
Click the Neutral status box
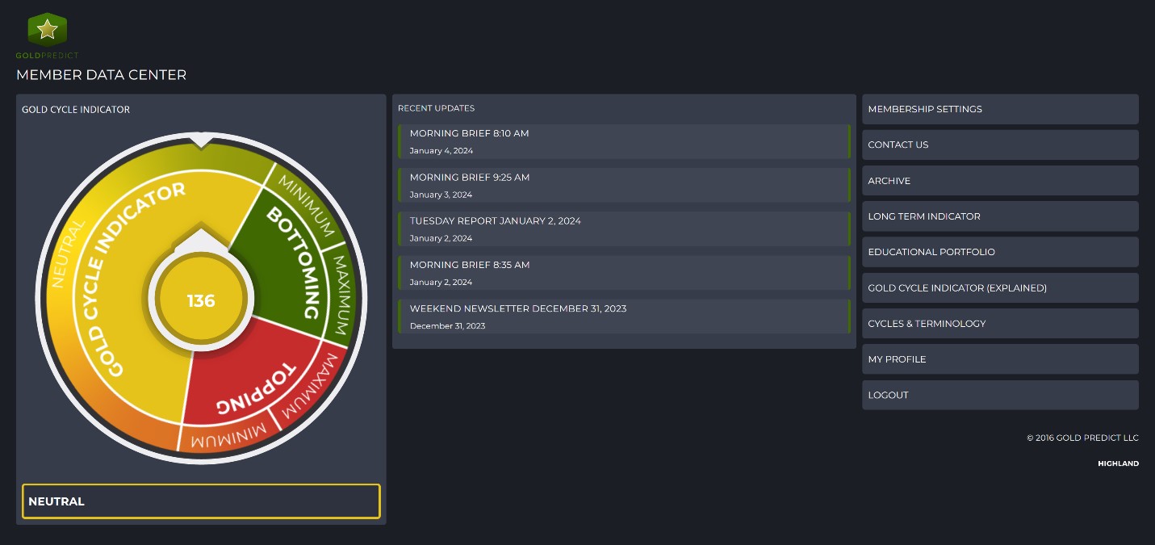pyautogui.click(x=201, y=501)
